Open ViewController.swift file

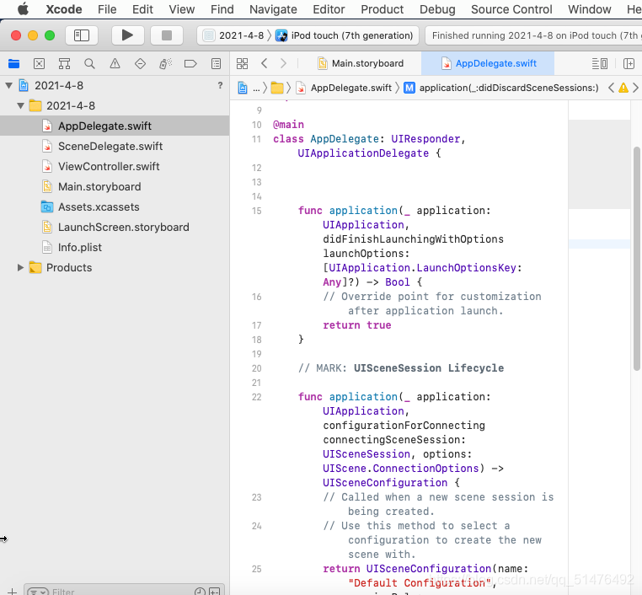click(x=115, y=166)
